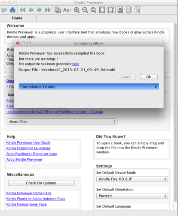Change default device mode Kindle Fire HD dropdown
The height and width of the screenshot is (216, 178).
pos(132,179)
